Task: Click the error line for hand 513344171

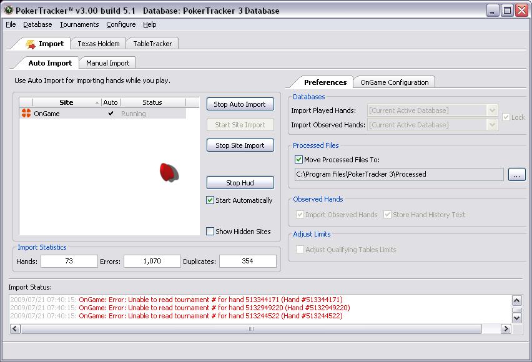Action: coord(177,300)
